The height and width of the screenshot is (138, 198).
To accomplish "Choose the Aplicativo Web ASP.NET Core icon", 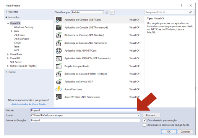I will click(58, 51).
